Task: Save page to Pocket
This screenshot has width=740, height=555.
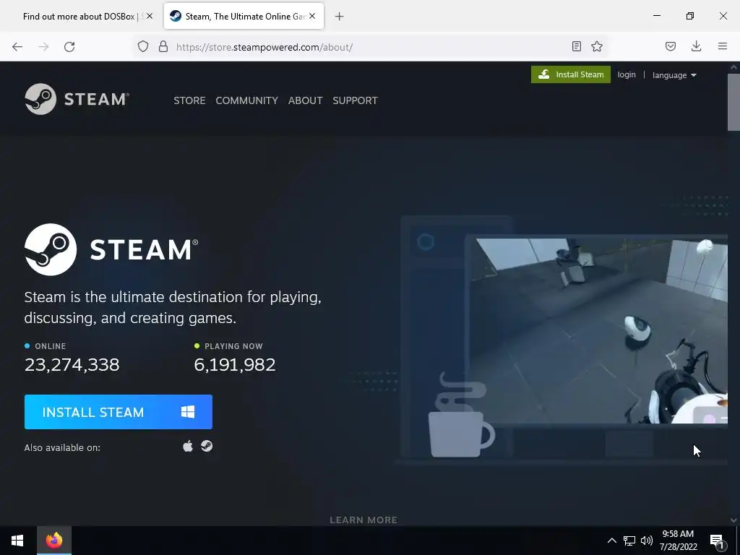Action: [670, 46]
